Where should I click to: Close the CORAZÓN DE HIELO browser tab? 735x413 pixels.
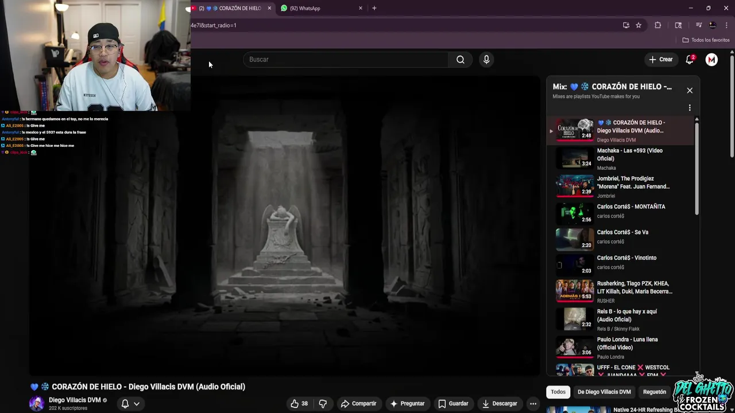[x=269, y=8]
